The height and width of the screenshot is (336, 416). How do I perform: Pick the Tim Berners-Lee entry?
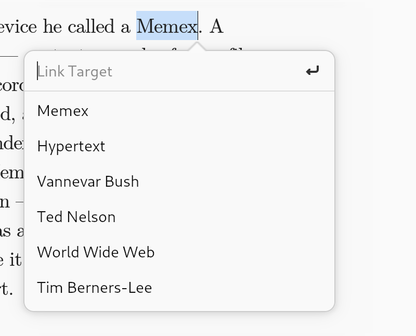click(95, 288)
